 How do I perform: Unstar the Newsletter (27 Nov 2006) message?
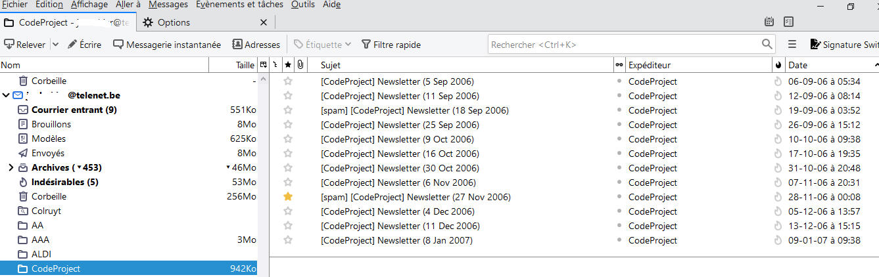[287, 197]
